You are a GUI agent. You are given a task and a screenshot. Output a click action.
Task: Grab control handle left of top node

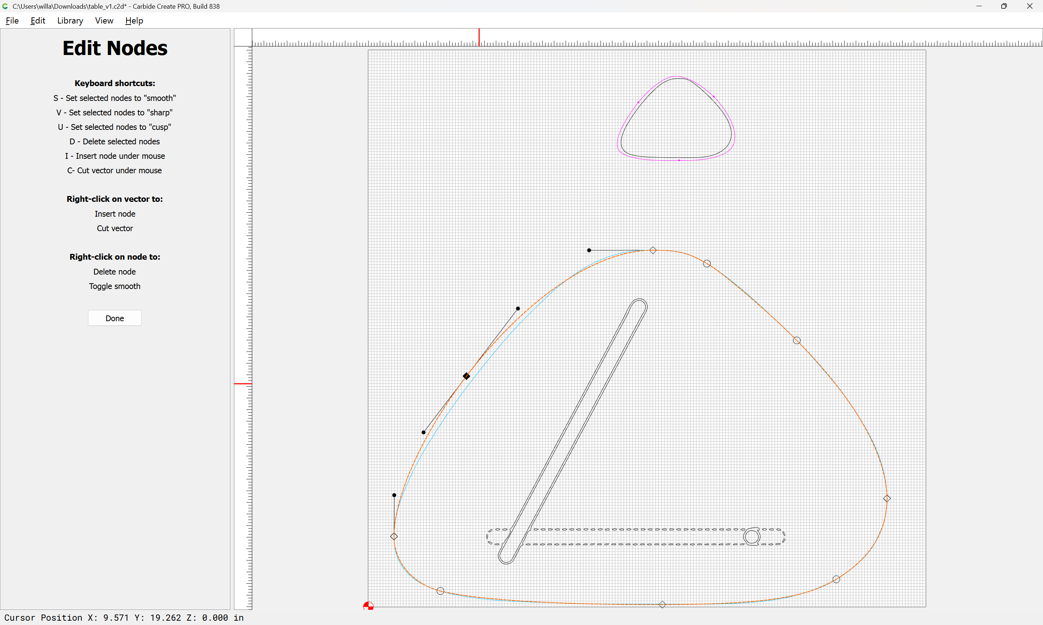pos(589,250)
